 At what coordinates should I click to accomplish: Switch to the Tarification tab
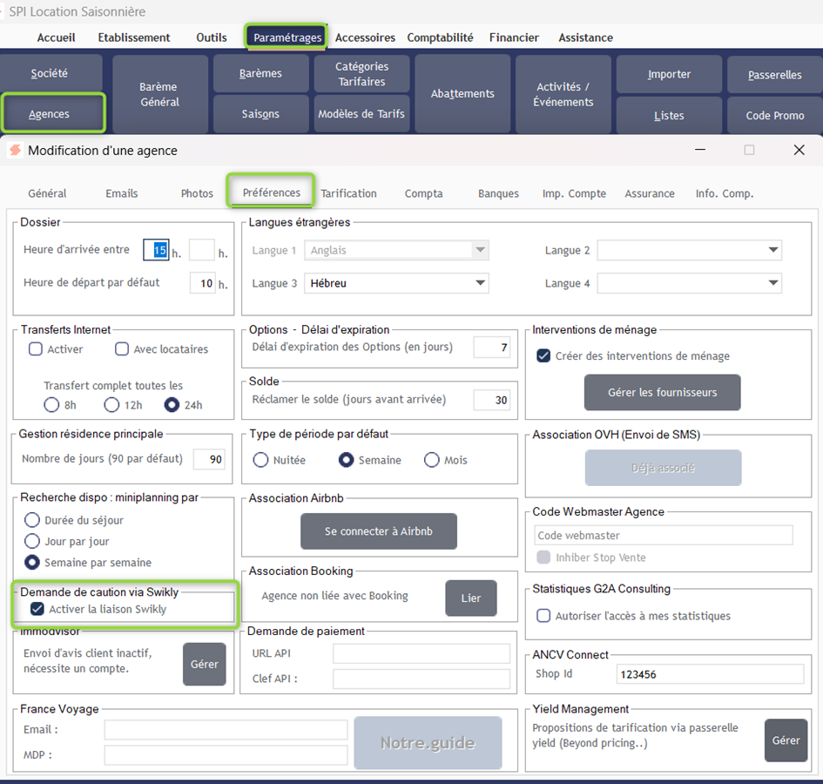348,193
